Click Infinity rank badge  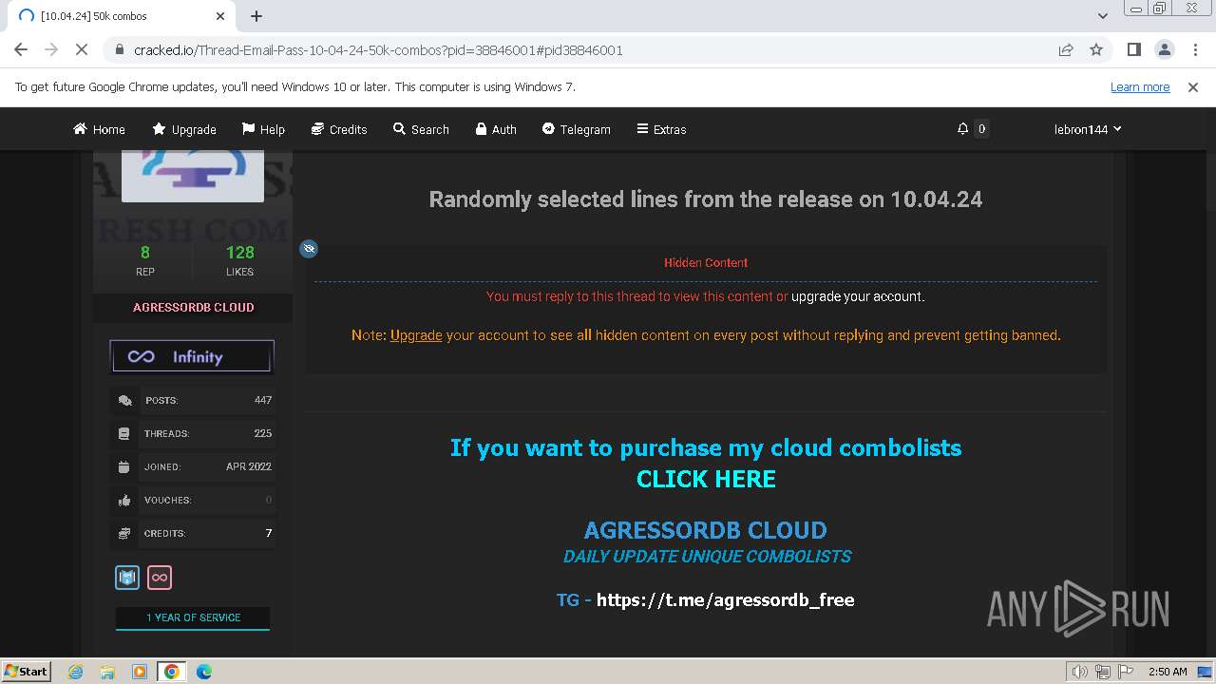click(192, 356)
